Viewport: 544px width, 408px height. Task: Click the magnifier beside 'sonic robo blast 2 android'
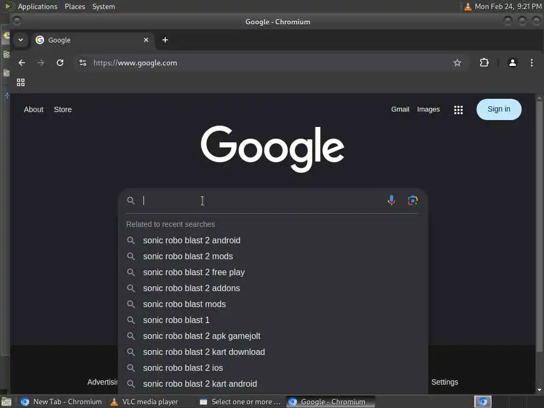pos(131,241)
